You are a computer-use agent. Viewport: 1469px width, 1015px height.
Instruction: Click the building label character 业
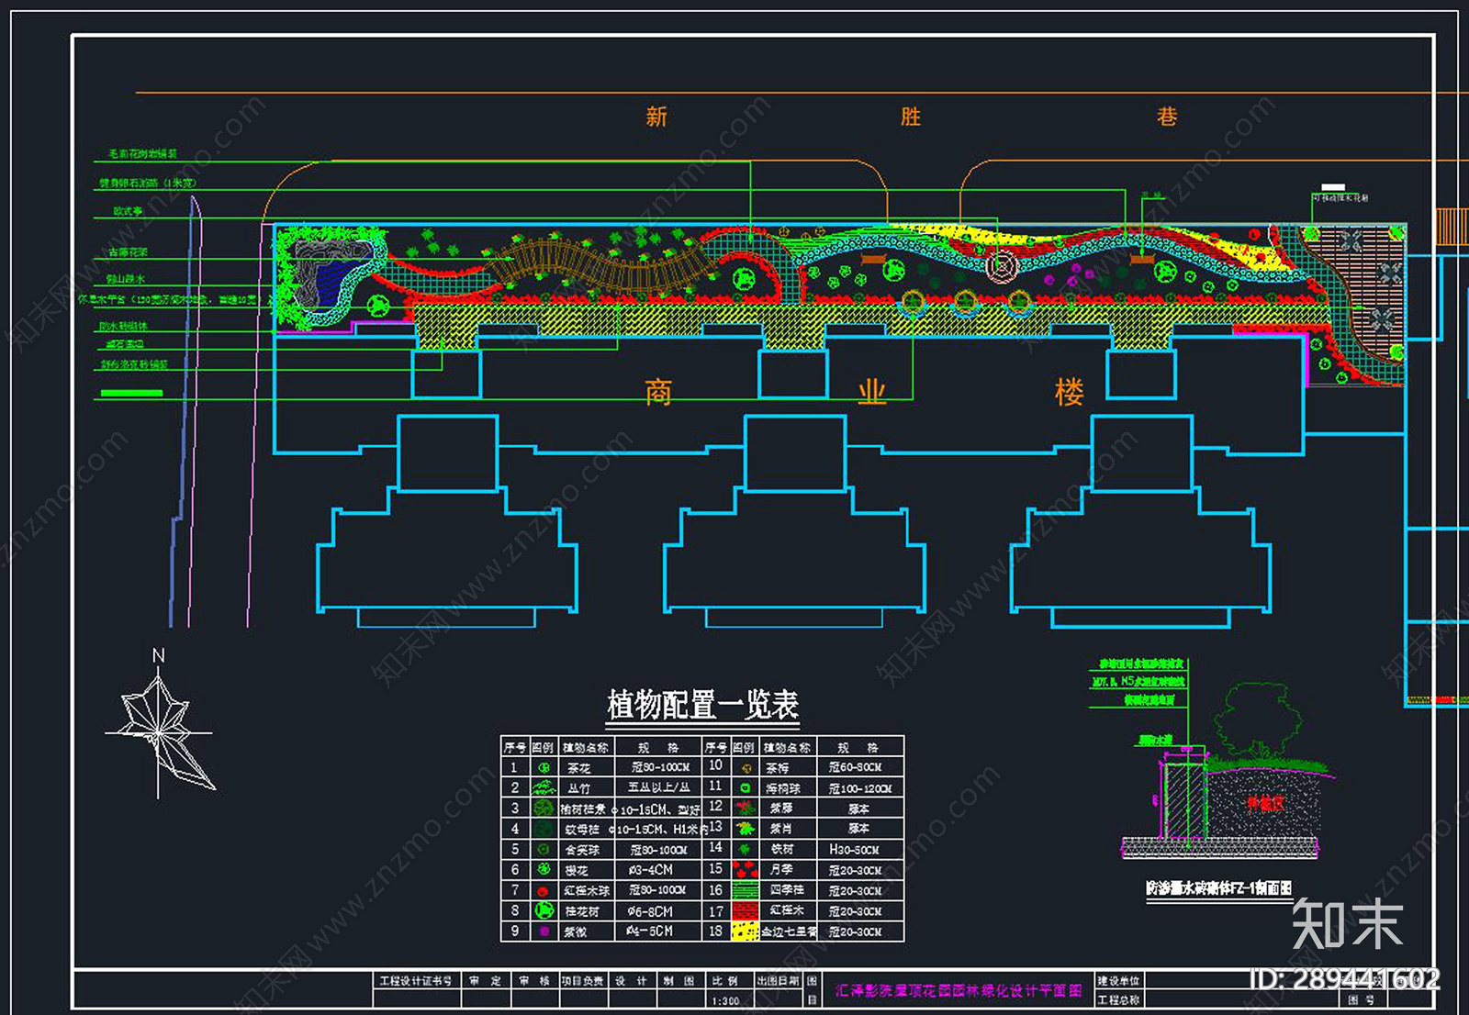click(871, 393)
